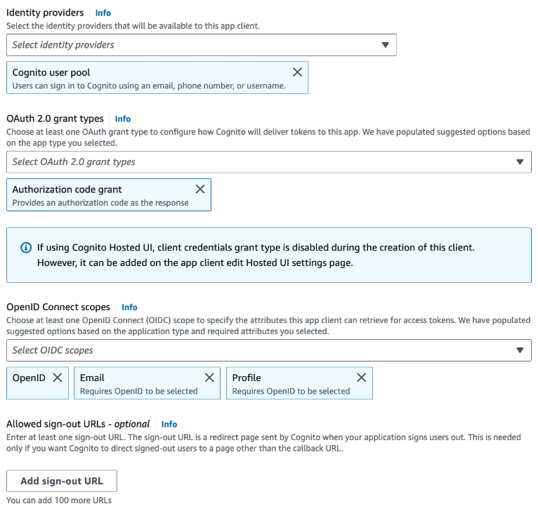Click the Add sign-out URL button

(62, 481)
